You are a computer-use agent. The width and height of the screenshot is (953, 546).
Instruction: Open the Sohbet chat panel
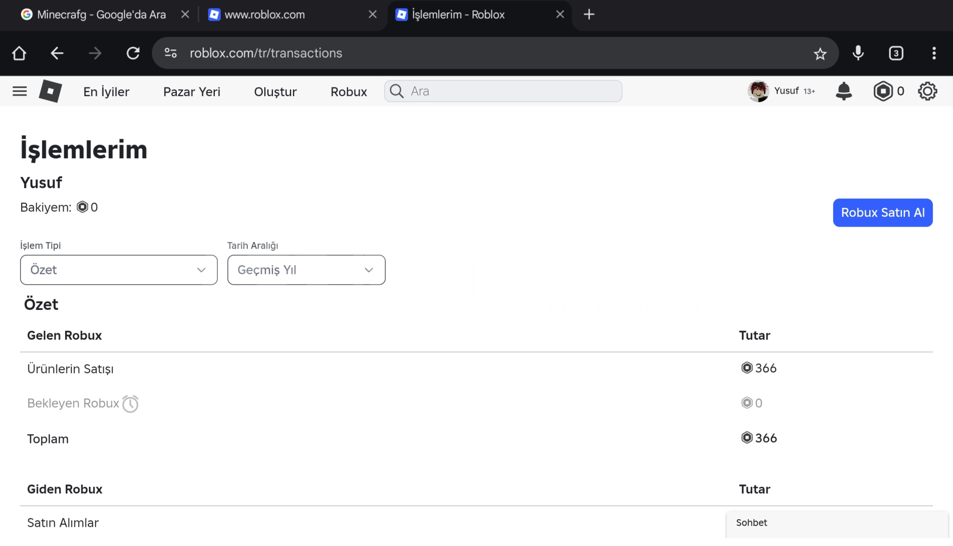(837, 524)
